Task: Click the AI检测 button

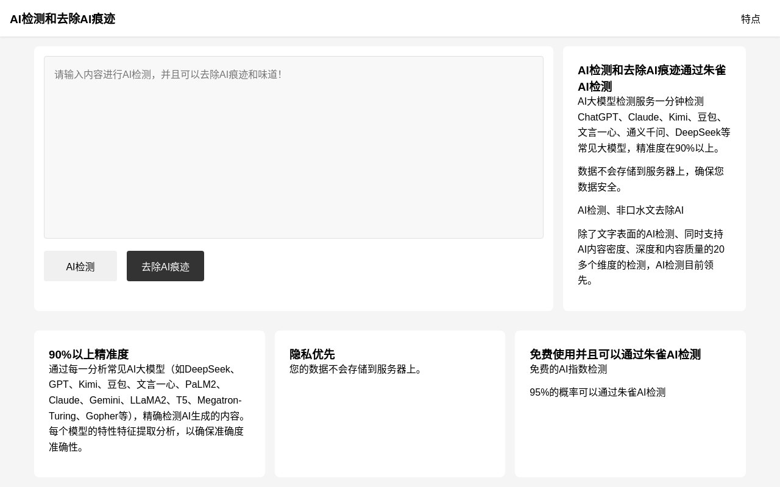Action: pyautogui.click(x=80, y=267)
